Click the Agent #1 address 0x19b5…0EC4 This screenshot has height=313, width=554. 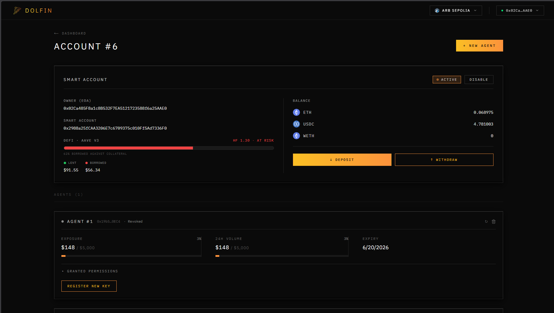108,221
